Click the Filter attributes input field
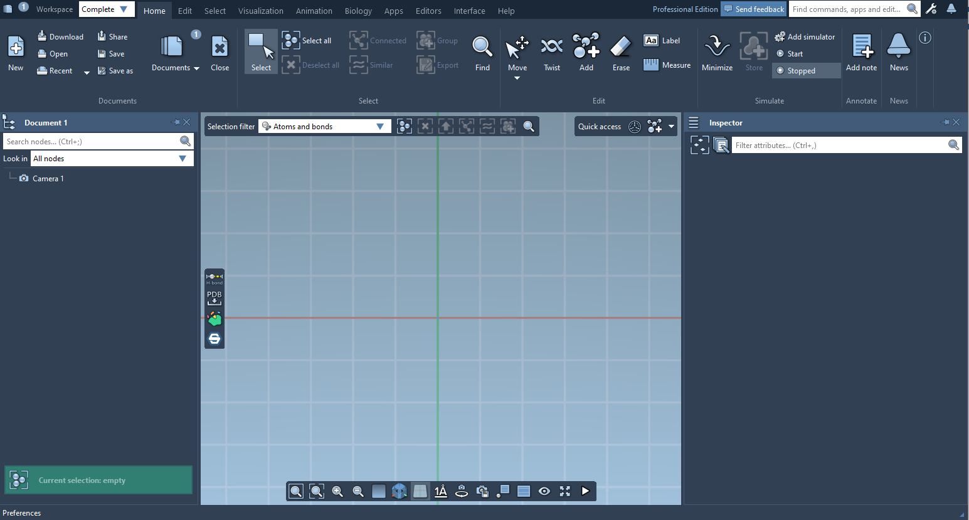Screen dimensions: 969x520 pyautogui.click(x=839, y=146)
